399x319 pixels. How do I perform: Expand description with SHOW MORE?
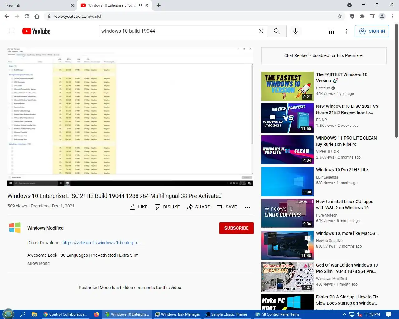click(38, 264)
